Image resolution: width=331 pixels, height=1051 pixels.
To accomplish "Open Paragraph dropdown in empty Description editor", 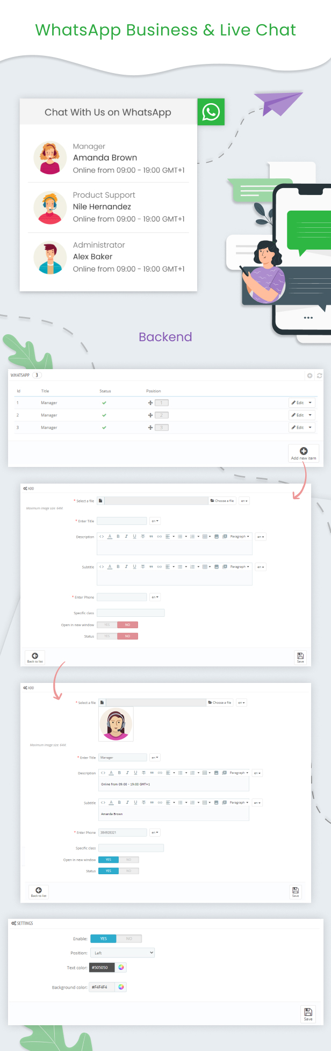I will coord(240,536).
